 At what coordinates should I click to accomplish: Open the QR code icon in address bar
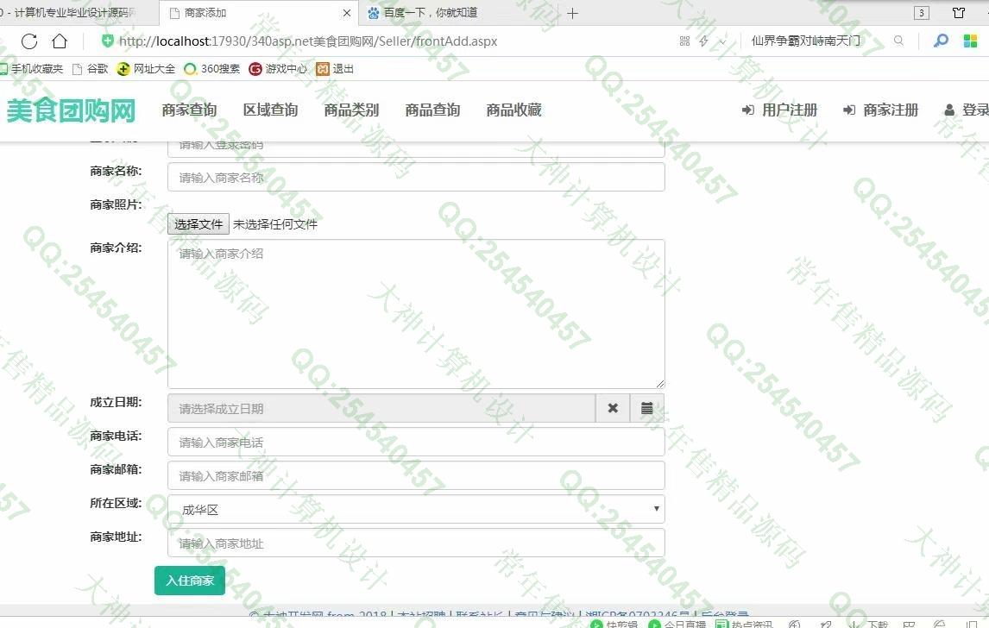[685, 41]
